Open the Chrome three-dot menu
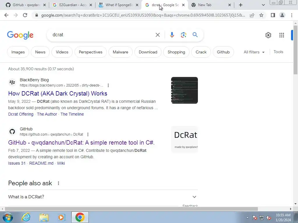 point(292,15)
